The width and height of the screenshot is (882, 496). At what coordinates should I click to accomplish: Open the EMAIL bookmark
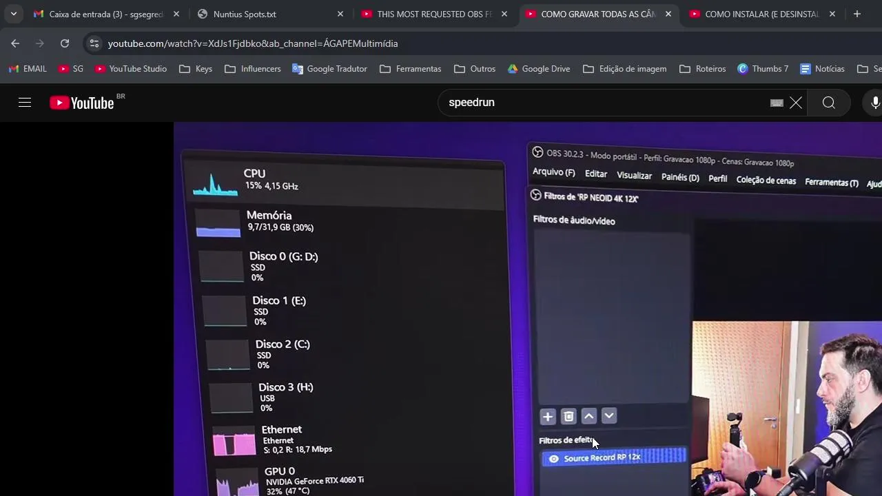(28, 69)
